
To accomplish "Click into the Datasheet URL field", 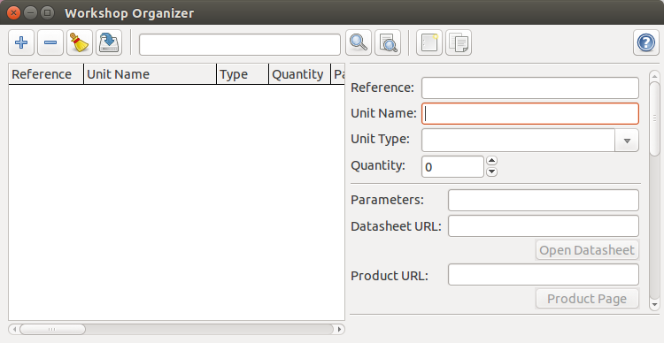I will tap(544, 225).
